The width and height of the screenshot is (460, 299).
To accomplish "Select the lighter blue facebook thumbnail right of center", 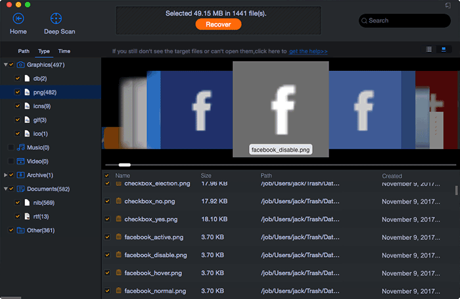I will (365, 110).
